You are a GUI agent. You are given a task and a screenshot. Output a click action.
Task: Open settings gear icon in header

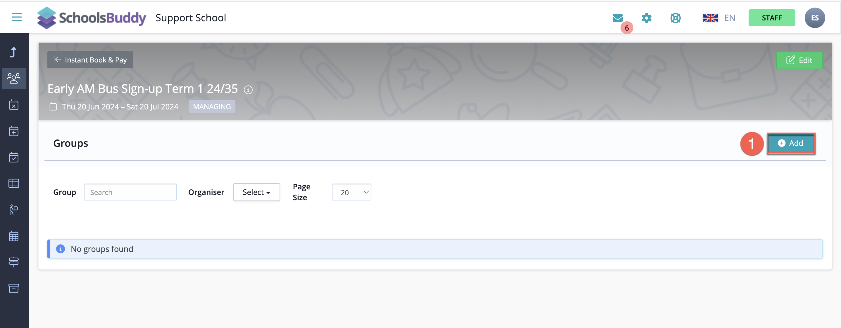point(647,18)
